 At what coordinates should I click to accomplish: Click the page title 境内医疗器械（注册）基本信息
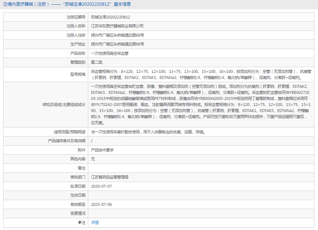click(69, 4)
